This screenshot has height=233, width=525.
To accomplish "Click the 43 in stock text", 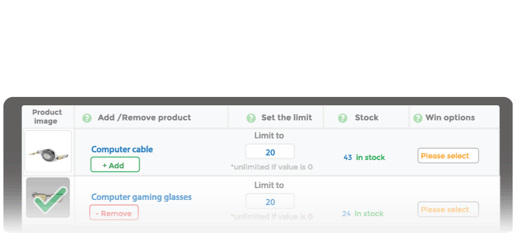I will click(x=364, y=158).
